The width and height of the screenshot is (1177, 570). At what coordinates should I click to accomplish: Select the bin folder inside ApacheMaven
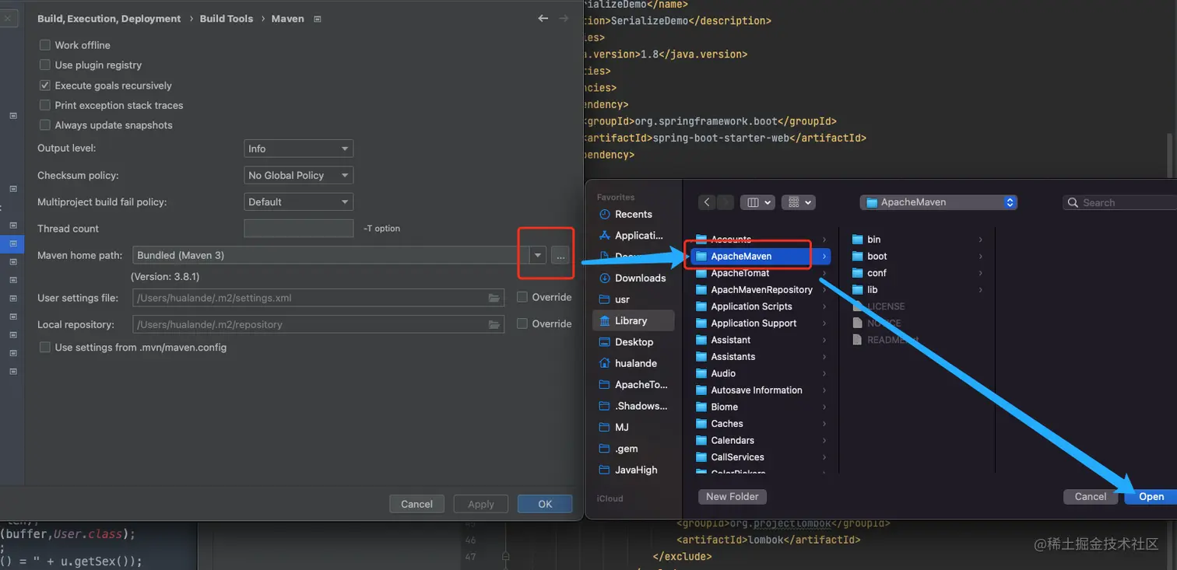pyautogui.click(x=917, y=240)
